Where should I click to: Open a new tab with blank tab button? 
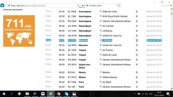point(119,5)
